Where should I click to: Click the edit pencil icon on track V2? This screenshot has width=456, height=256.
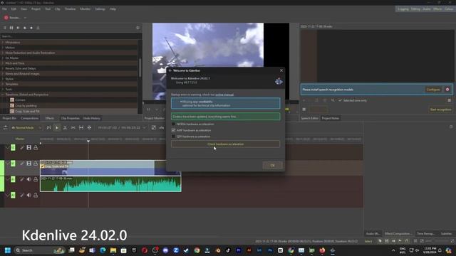tap(22, 148)
